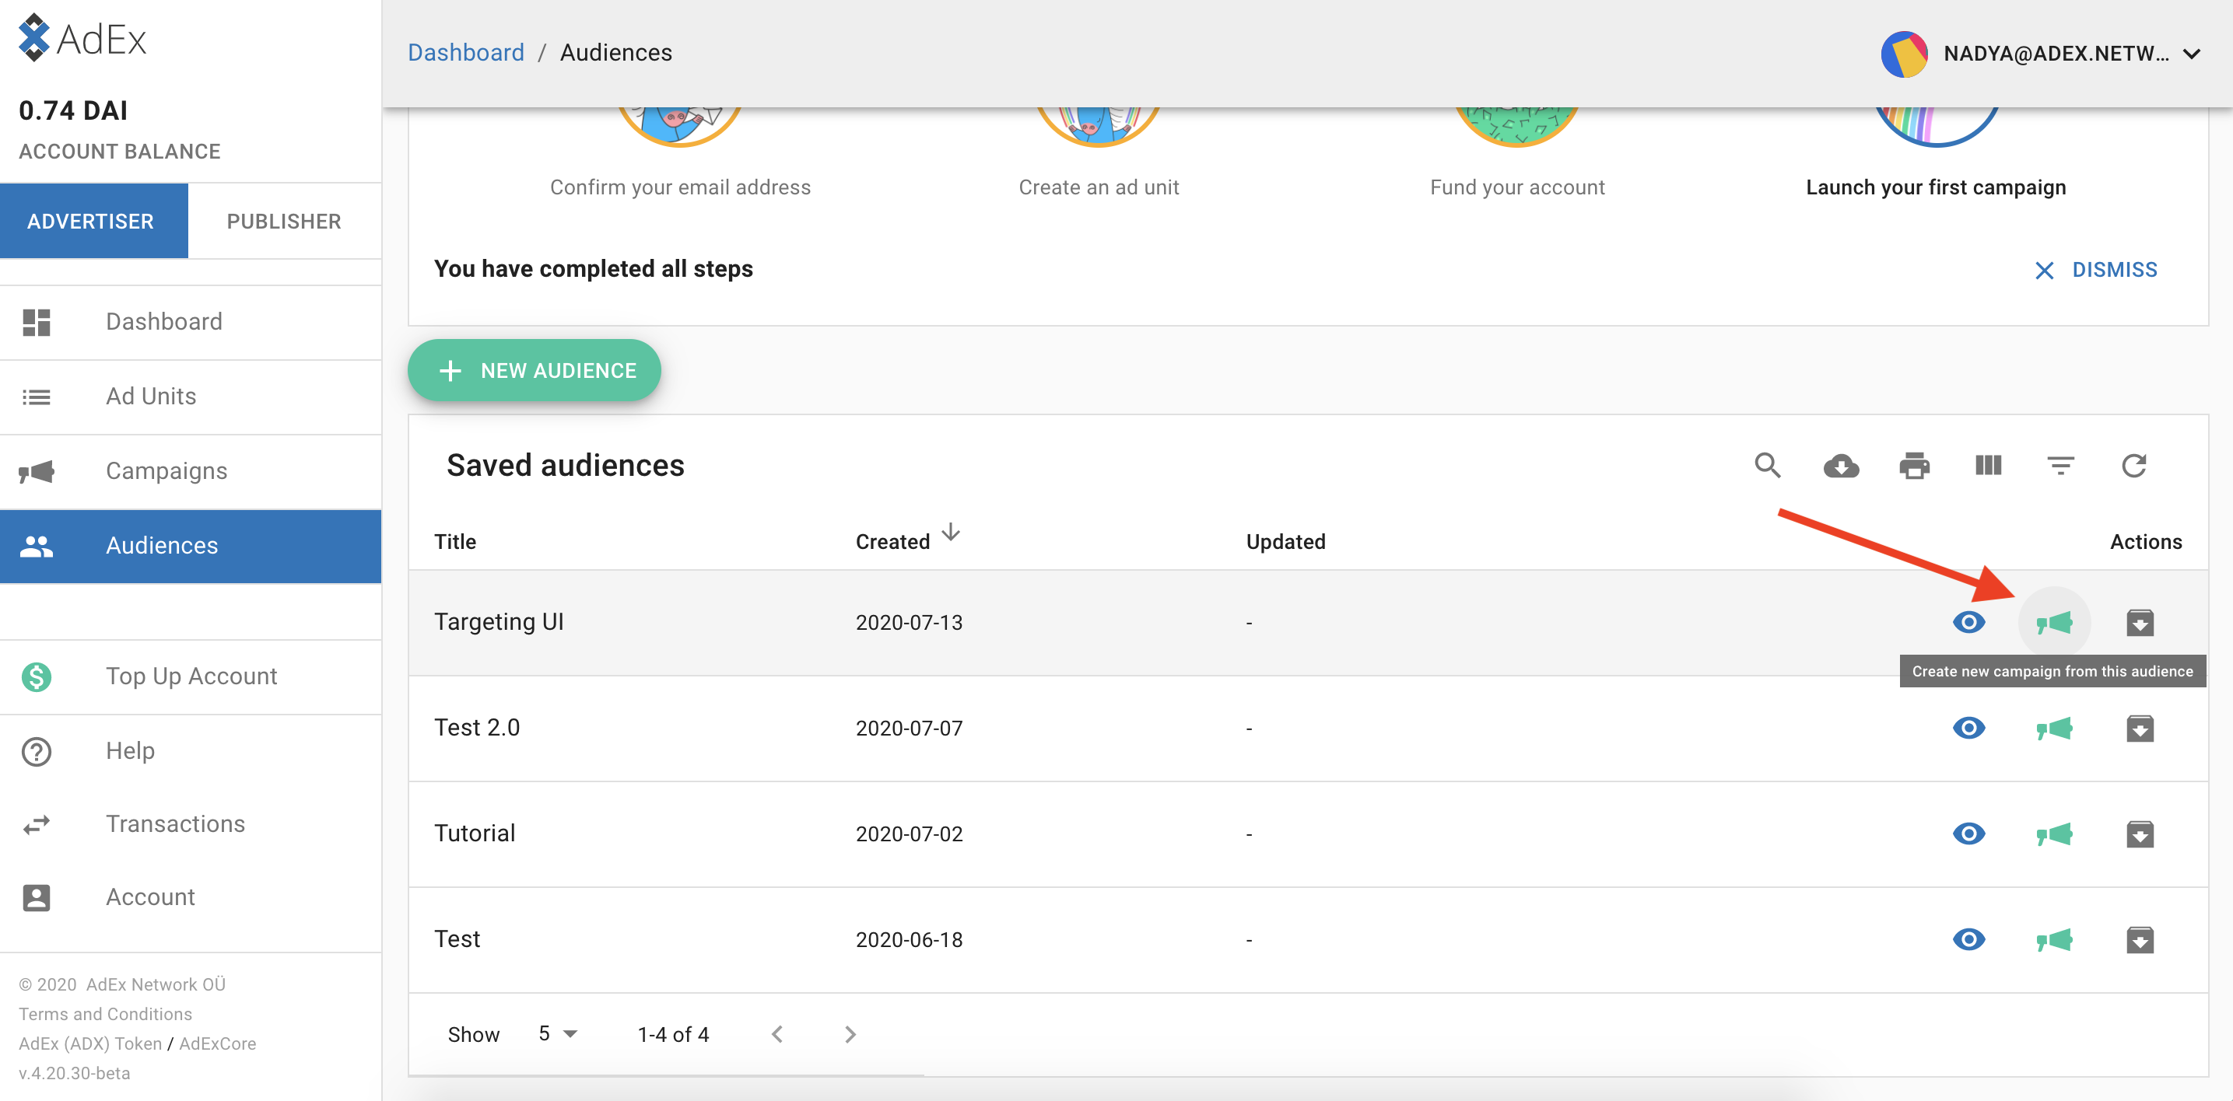Screen dimensions: 2233x1101
Task: Open the AdEx (ADX) Token link
Action: 90,1043
